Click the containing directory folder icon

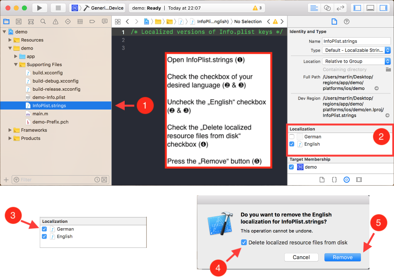point(388,70)
